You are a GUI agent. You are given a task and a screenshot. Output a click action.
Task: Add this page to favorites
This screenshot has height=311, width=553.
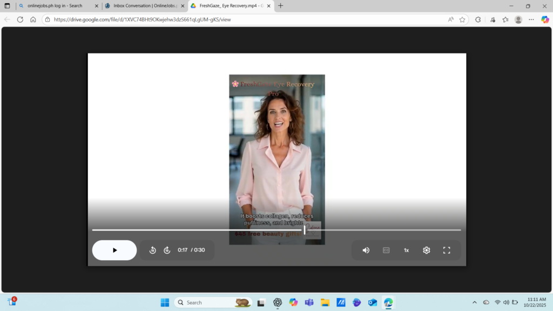click(462, 19)
